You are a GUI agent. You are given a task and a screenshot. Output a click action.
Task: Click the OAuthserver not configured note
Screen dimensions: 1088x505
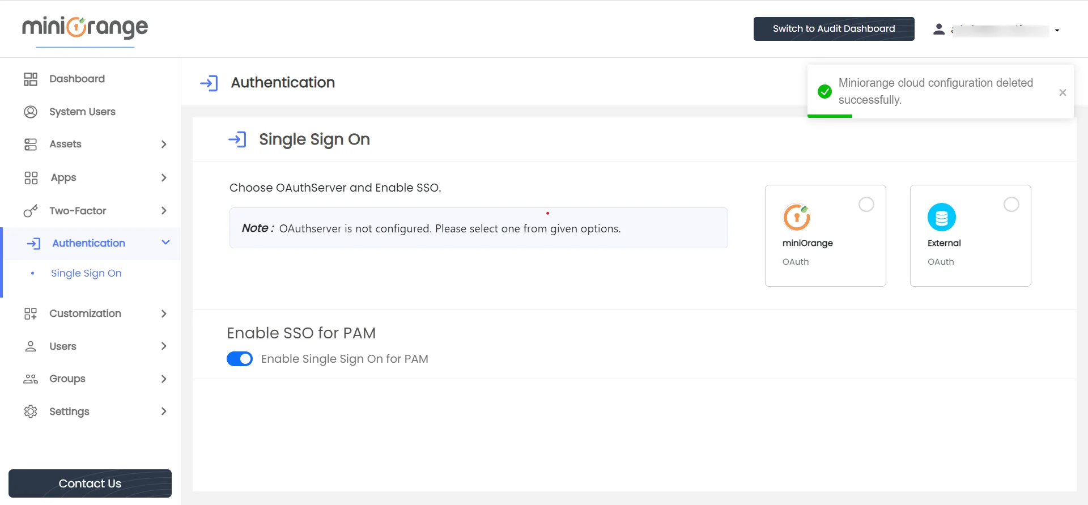pos(478,228)
